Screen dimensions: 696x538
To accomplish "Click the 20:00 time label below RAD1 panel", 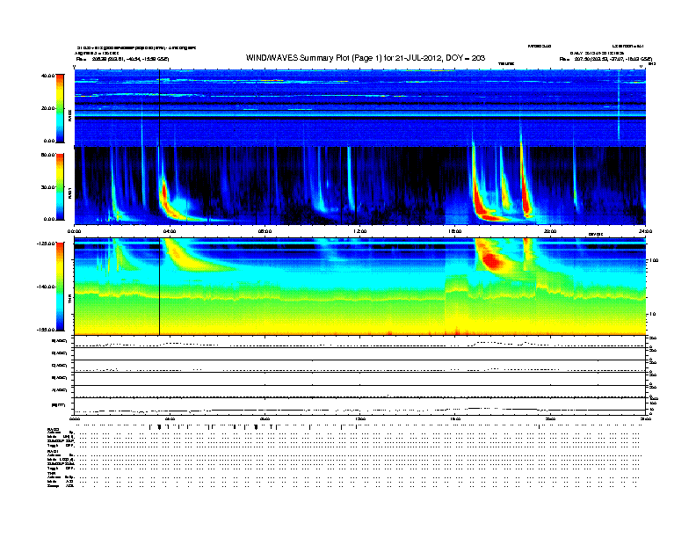I will [550, 231].
